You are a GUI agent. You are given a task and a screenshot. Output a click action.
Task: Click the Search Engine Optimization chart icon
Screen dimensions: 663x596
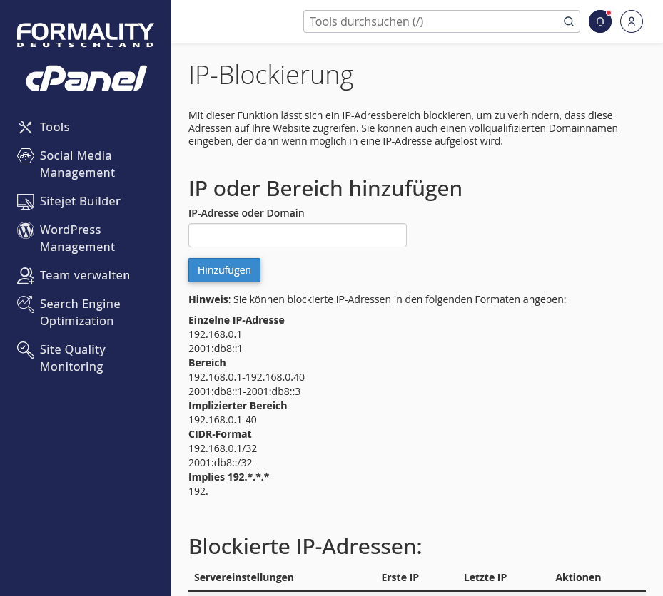pos(26,304)
